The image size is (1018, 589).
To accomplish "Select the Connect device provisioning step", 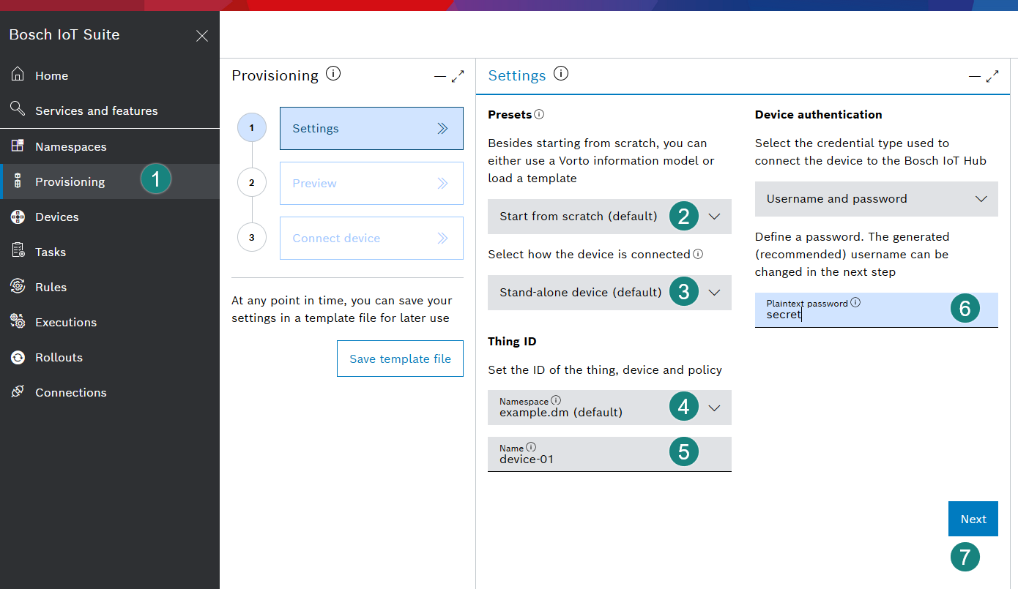I will click(x=371, y=238).
